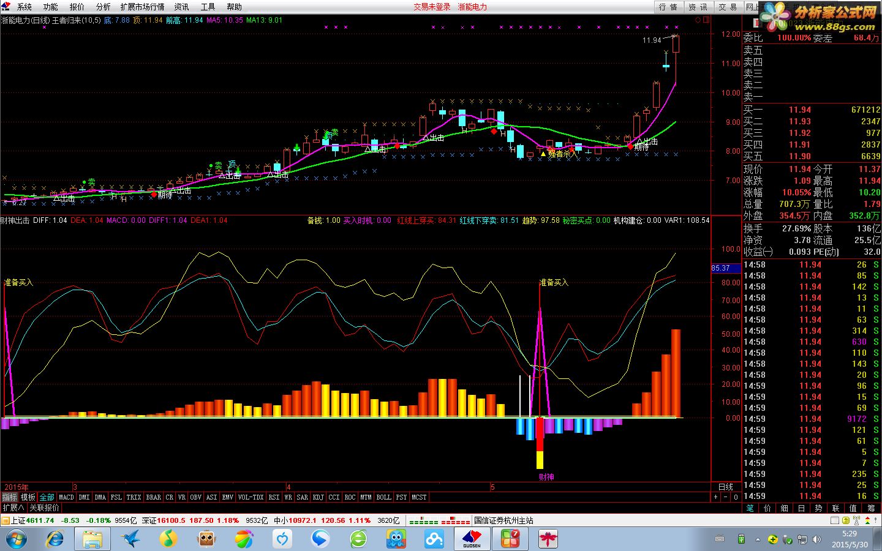Click the 交易 button at top right

pyautogui.click(x=728, y=7)
